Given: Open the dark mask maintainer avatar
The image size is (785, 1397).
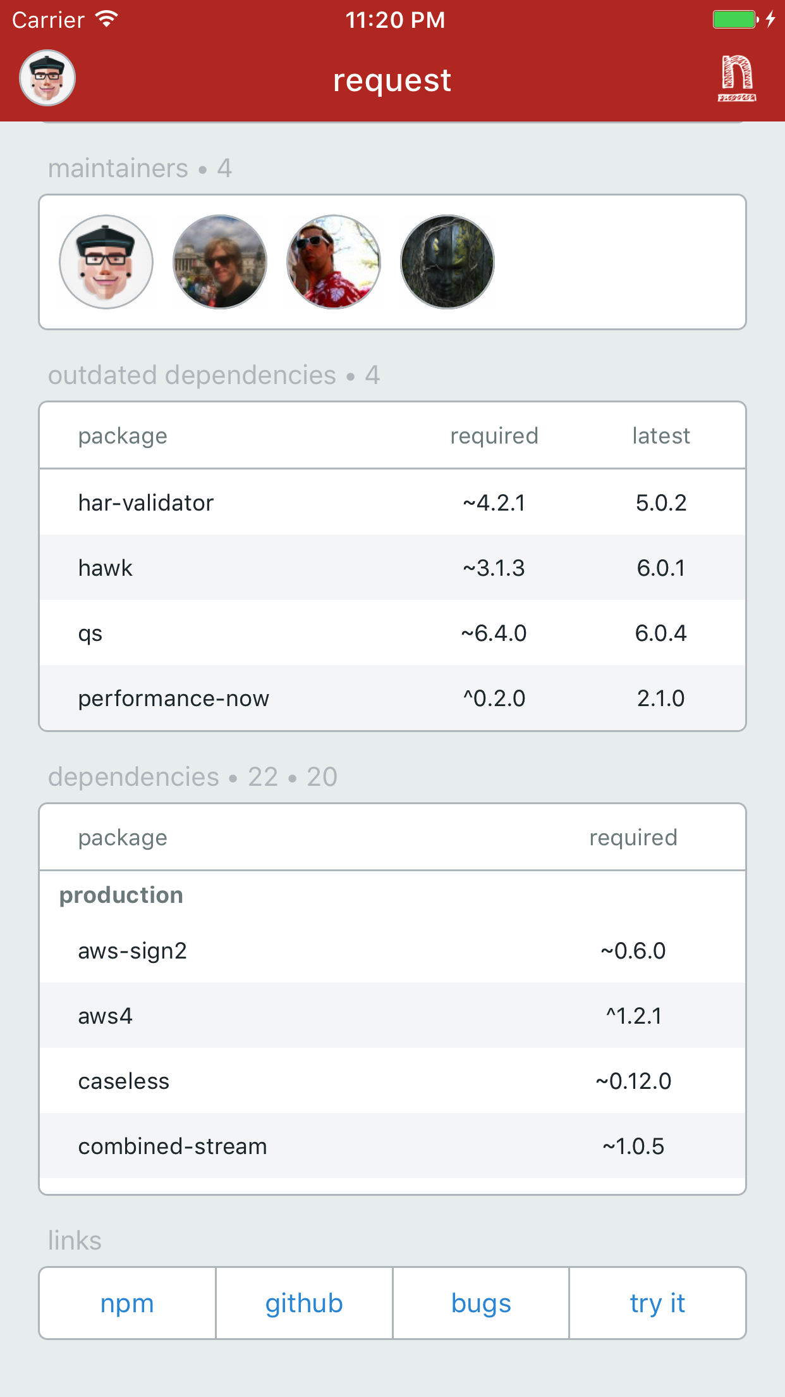Looking at the screenshot, I should (447, 262).
